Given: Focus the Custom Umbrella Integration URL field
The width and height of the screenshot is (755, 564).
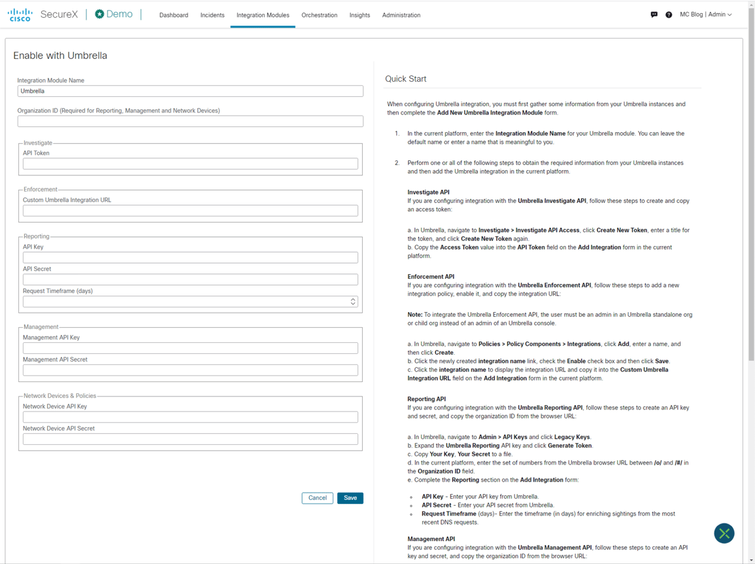Looking at the screenshot, I should [190, 211].
